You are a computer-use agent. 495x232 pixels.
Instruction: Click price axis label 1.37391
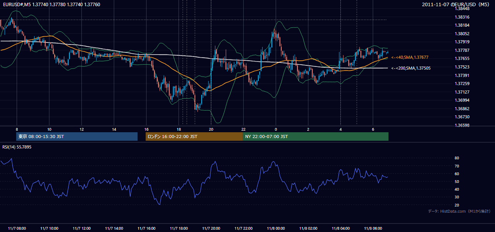click(462, 75)
